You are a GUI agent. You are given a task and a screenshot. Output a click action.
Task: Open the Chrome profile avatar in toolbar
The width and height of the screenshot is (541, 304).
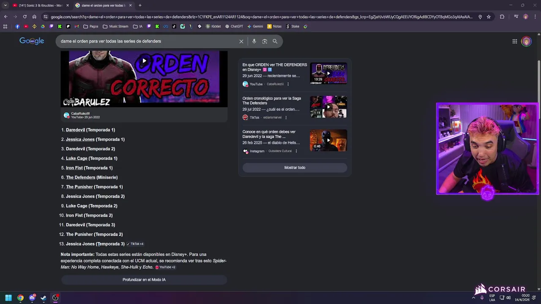pos(526,17)
